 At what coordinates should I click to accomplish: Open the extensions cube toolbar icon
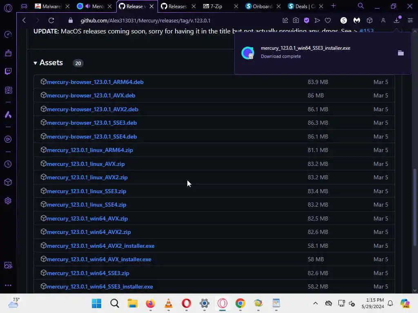coord(369,20)
